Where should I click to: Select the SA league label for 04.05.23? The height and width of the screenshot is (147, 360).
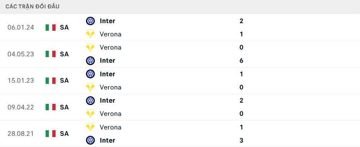64,54
